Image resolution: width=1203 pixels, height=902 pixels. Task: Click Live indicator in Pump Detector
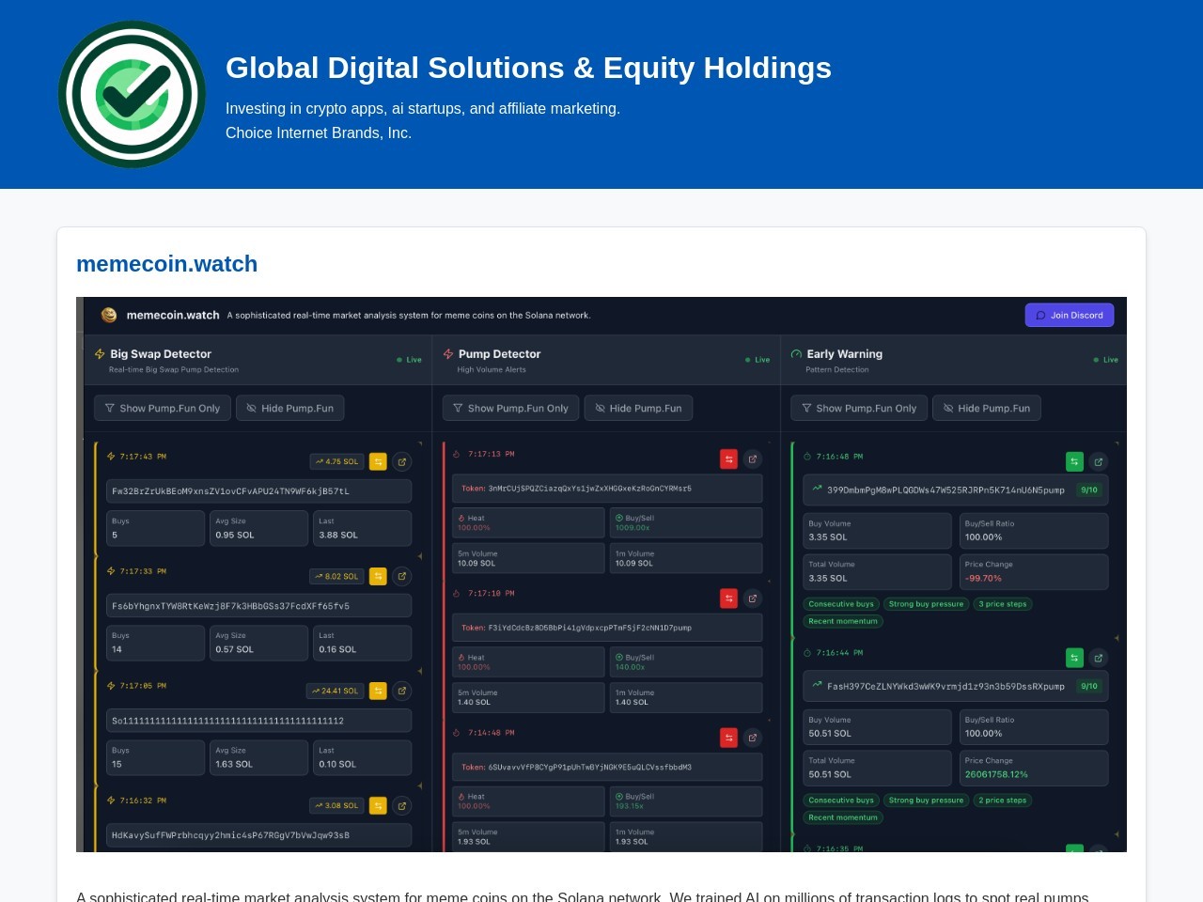[x=758, y=360]
